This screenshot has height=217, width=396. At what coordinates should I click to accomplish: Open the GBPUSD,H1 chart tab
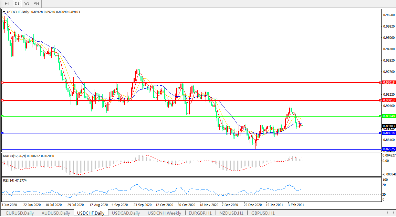[x=263, y=213]
